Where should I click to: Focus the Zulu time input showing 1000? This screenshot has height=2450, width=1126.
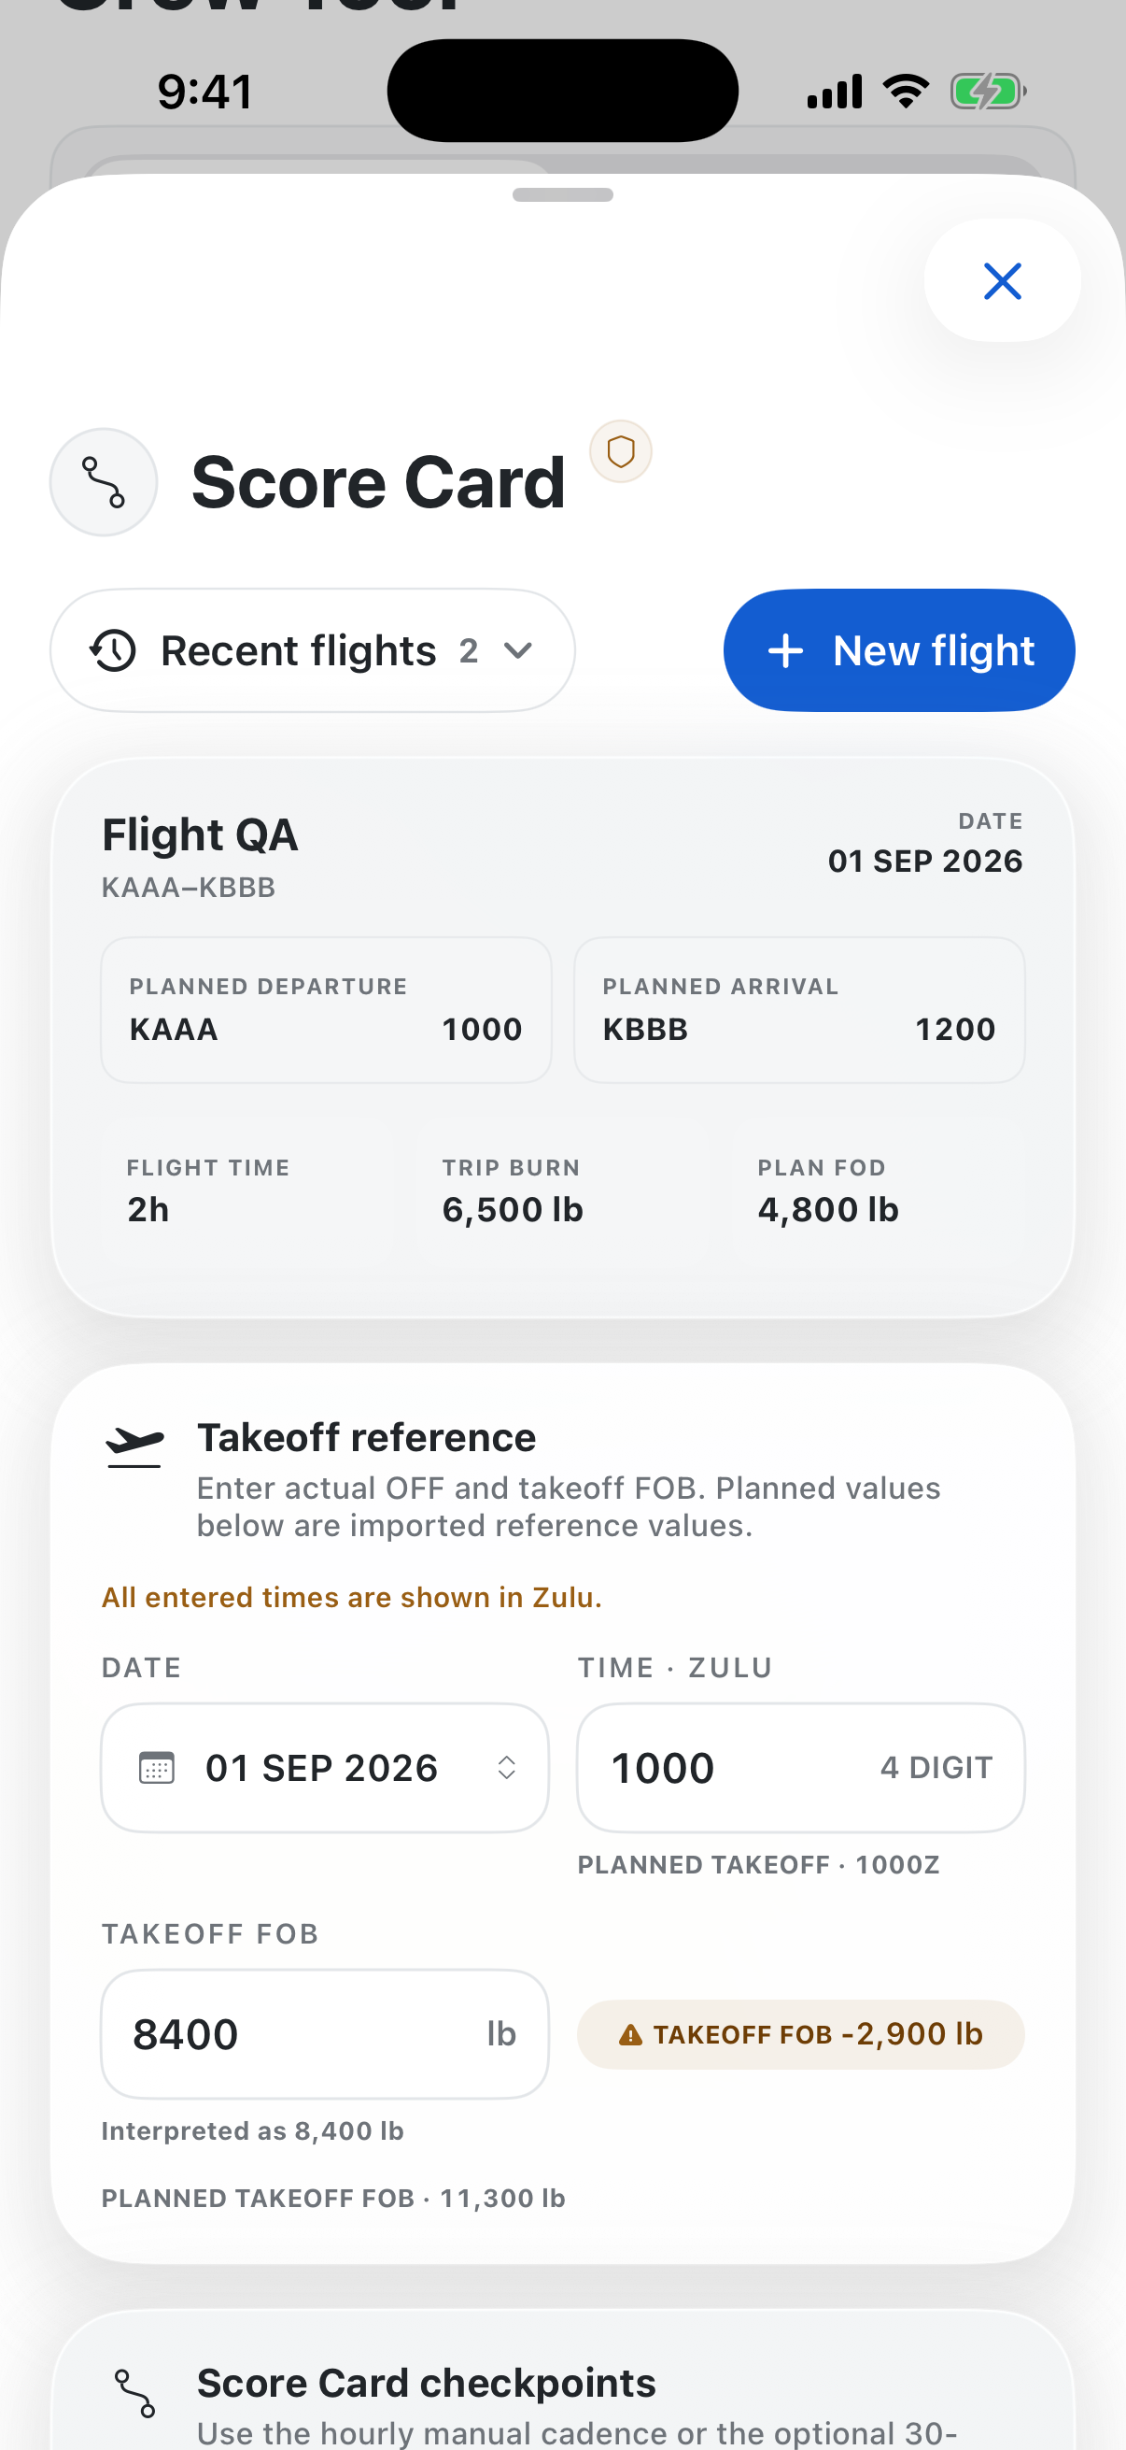800,1768
